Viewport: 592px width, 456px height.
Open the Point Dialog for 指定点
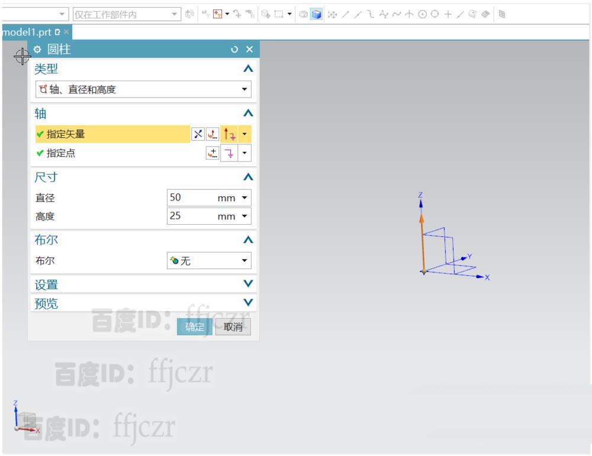point(213,153)
